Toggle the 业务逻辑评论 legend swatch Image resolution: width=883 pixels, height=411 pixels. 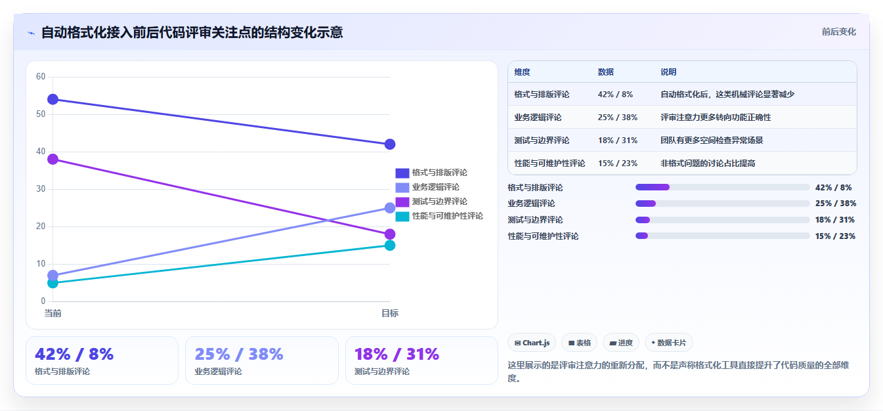click(x=402, y=187)
